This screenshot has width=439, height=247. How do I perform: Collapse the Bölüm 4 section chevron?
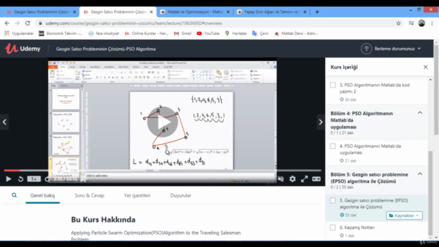(x=420, y=113)
